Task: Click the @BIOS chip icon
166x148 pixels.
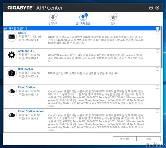Action: (x=12, y=37)
